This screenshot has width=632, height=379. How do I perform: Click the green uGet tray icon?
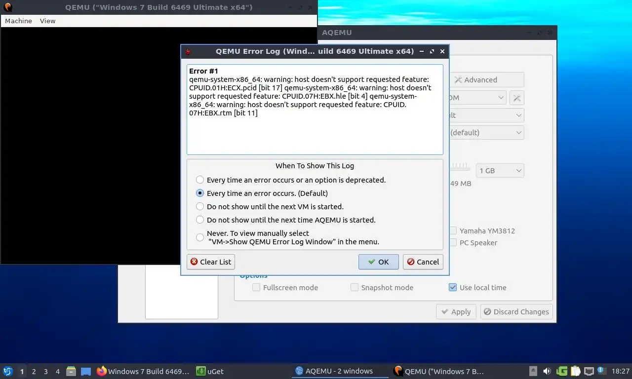561,371
